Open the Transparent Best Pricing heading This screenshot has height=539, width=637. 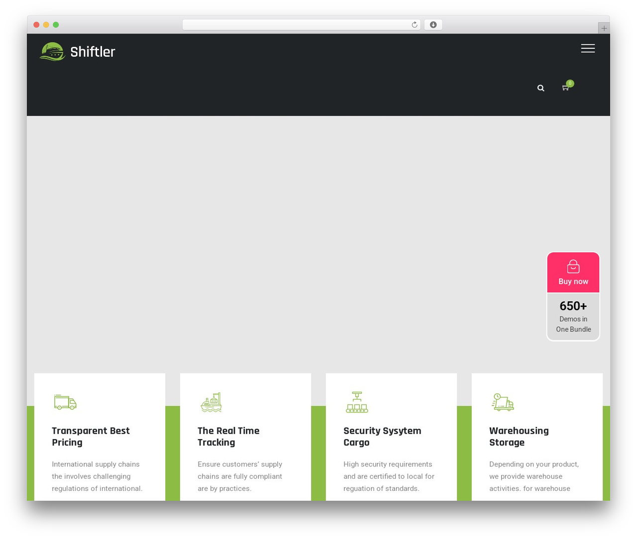coord(91,437)
